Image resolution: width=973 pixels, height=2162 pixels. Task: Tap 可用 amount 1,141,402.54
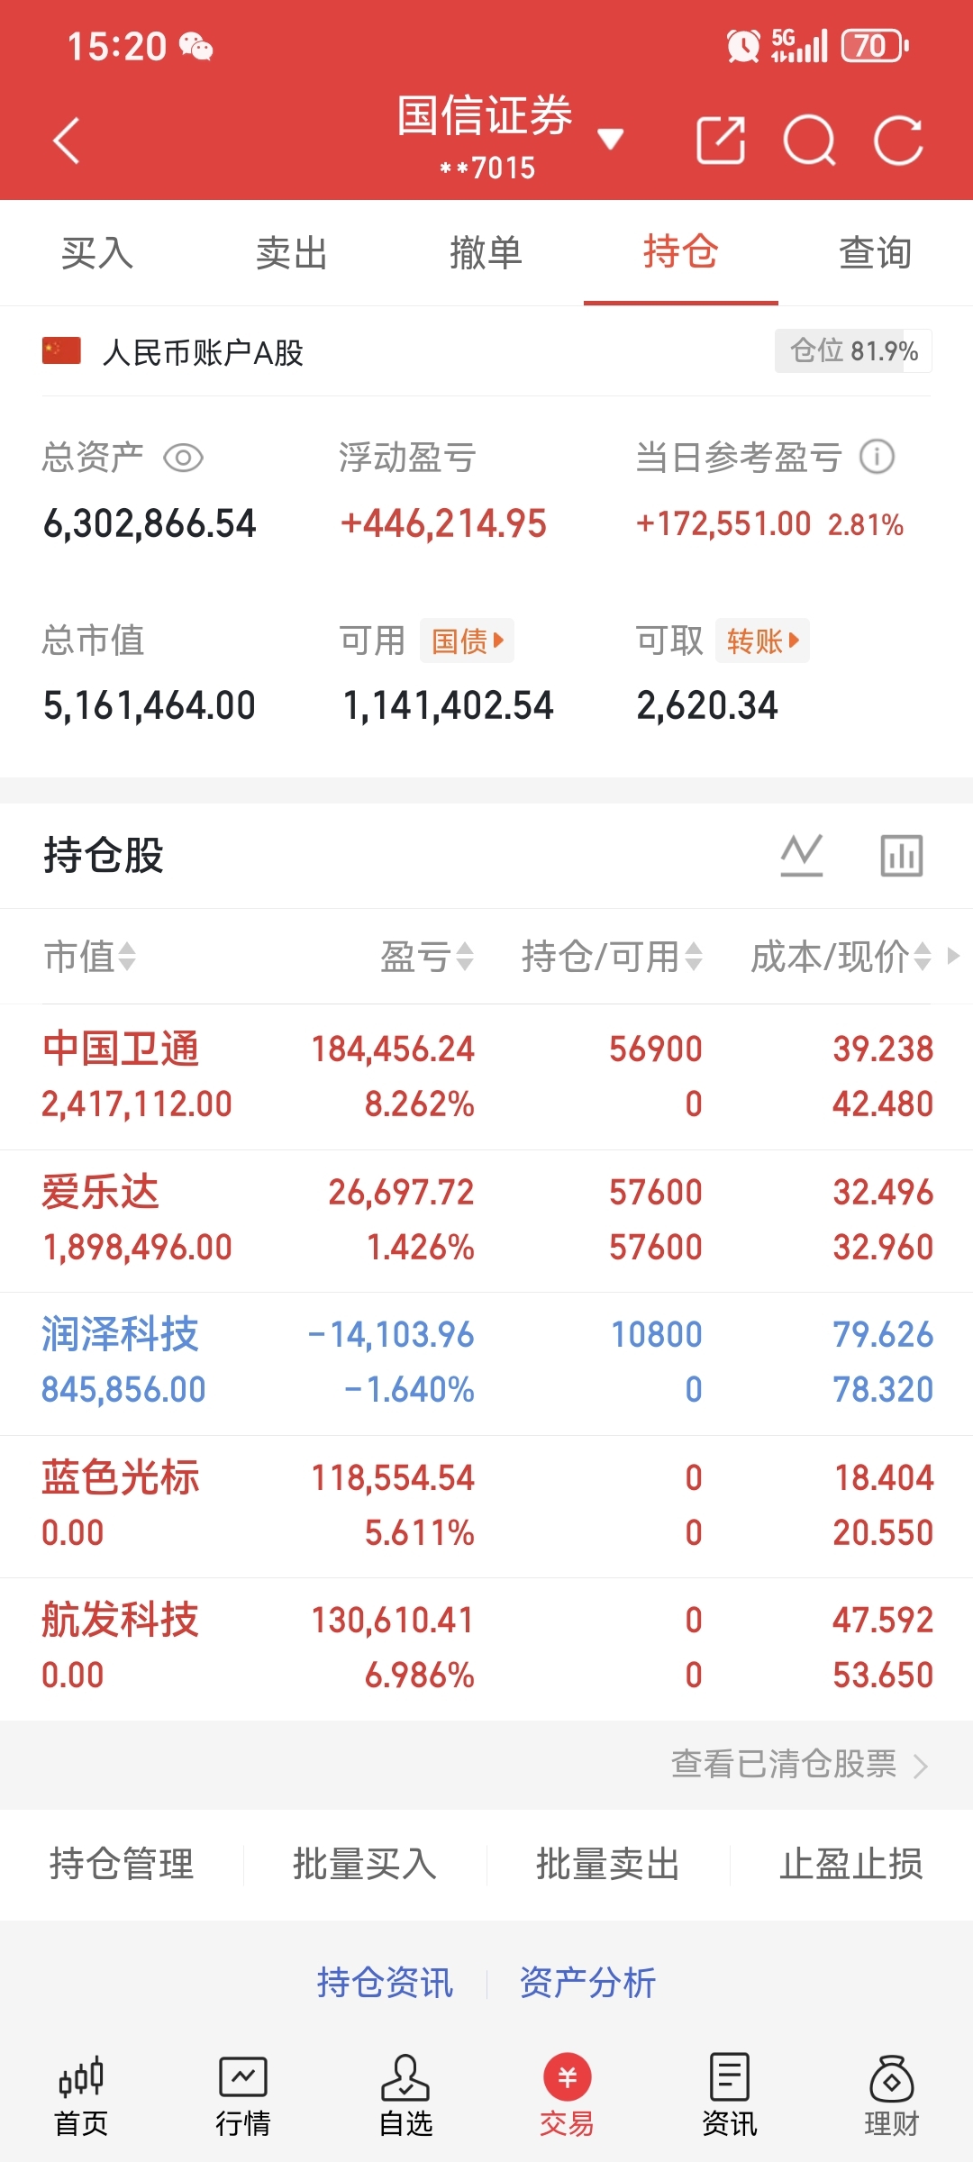(448, 705)
